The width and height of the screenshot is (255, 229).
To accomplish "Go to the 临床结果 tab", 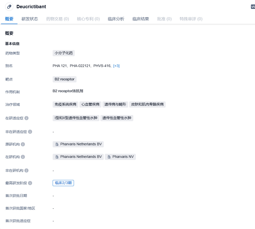I will (141, 19).
